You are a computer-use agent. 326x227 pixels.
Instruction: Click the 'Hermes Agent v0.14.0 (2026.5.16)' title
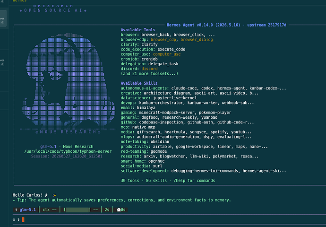pos(203,25)
